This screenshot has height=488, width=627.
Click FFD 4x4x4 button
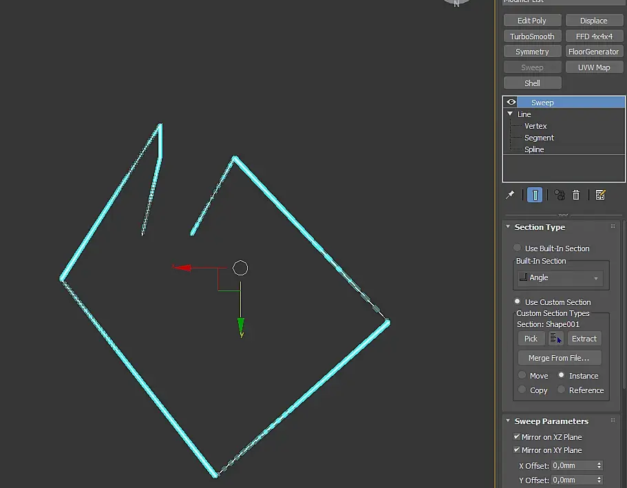594,36
